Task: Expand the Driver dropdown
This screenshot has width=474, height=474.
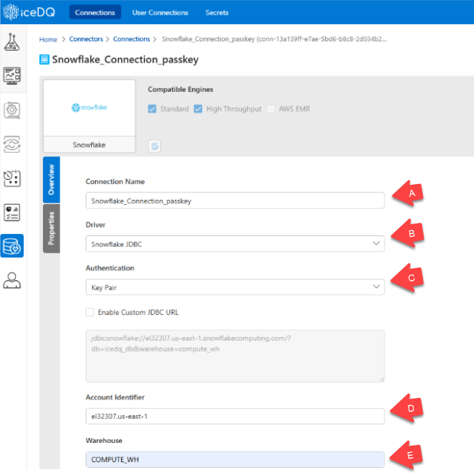Action: click(x=235, y=244)
